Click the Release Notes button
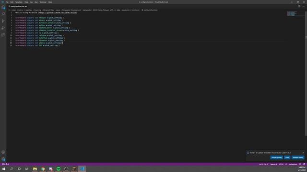Viewport: 307px width, 172px height. pyautogui.click(x=298, y=157)
